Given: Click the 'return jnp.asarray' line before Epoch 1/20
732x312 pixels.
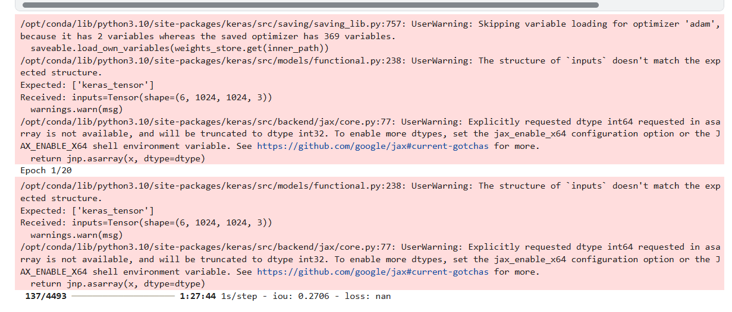Looking at the screenshot, I should pyautogui.click(x=118, y=158).
